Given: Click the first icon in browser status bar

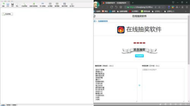Looking at the screenshot, I should point(160,104).
